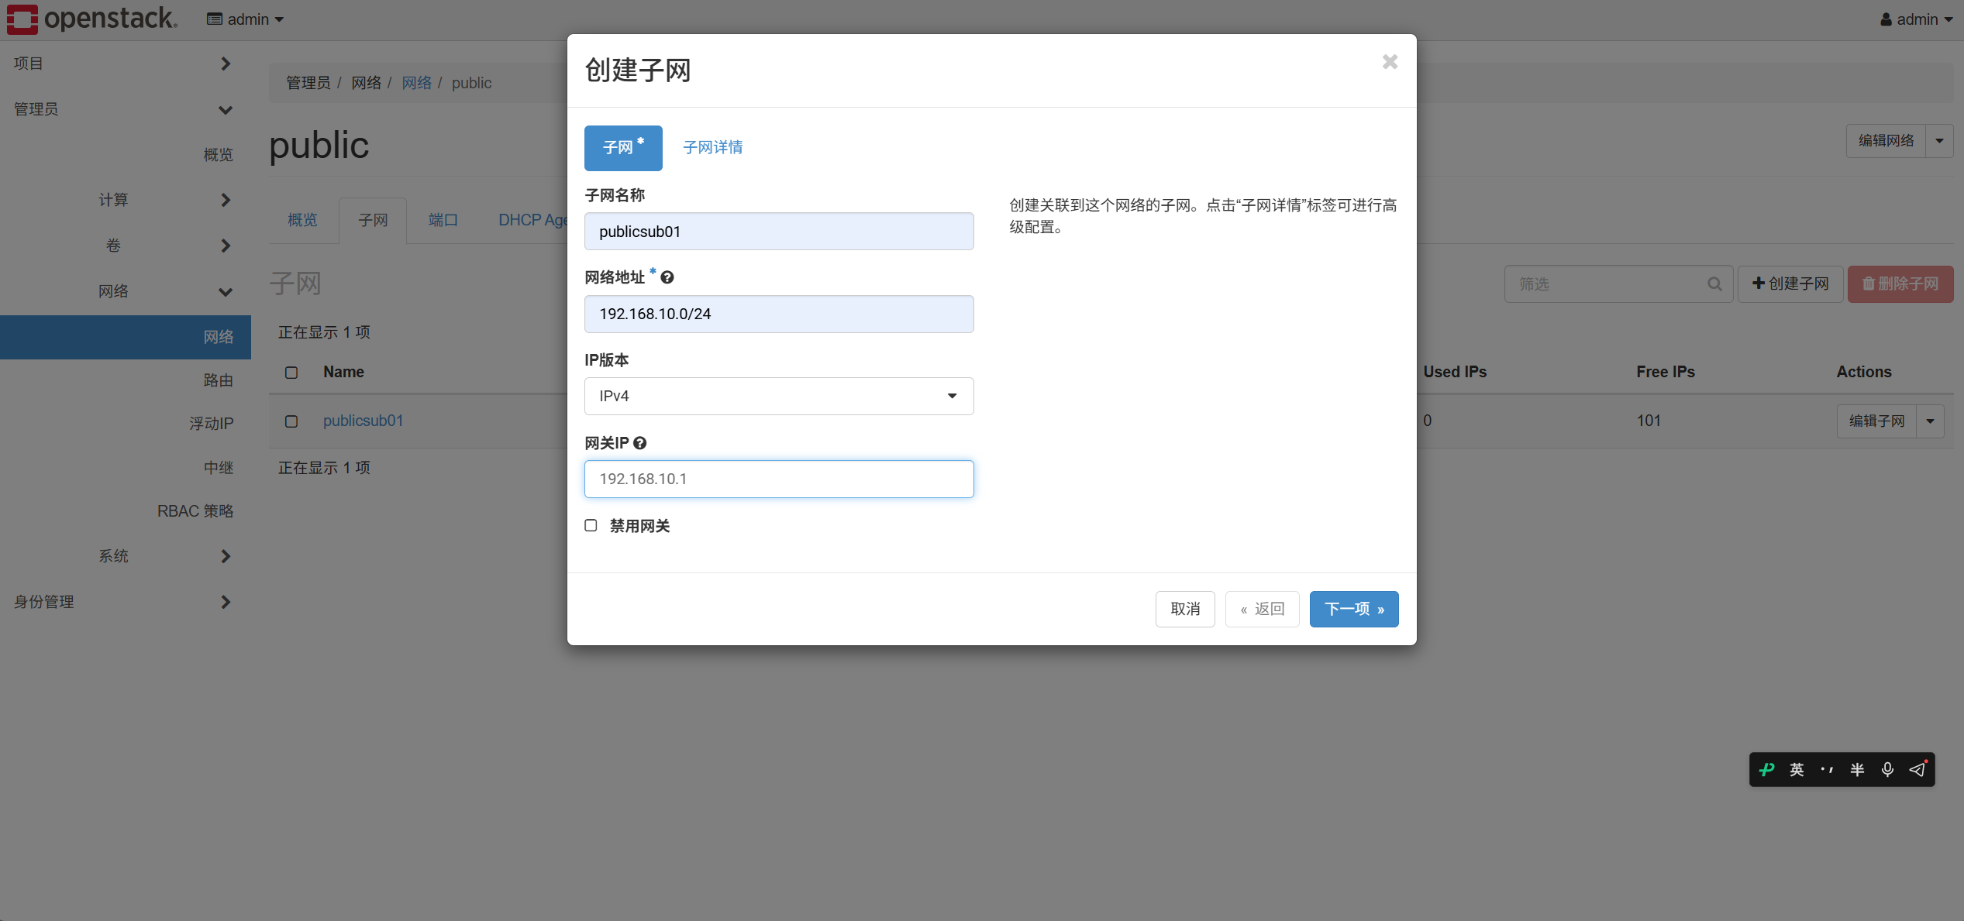Focus the 网络地址 input field

[778, 314]
